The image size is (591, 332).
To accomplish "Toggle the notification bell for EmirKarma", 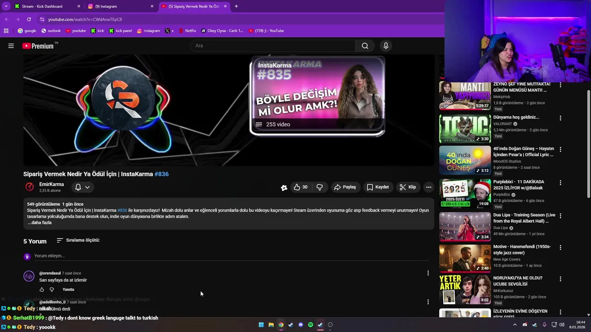I will click(78, 187).
